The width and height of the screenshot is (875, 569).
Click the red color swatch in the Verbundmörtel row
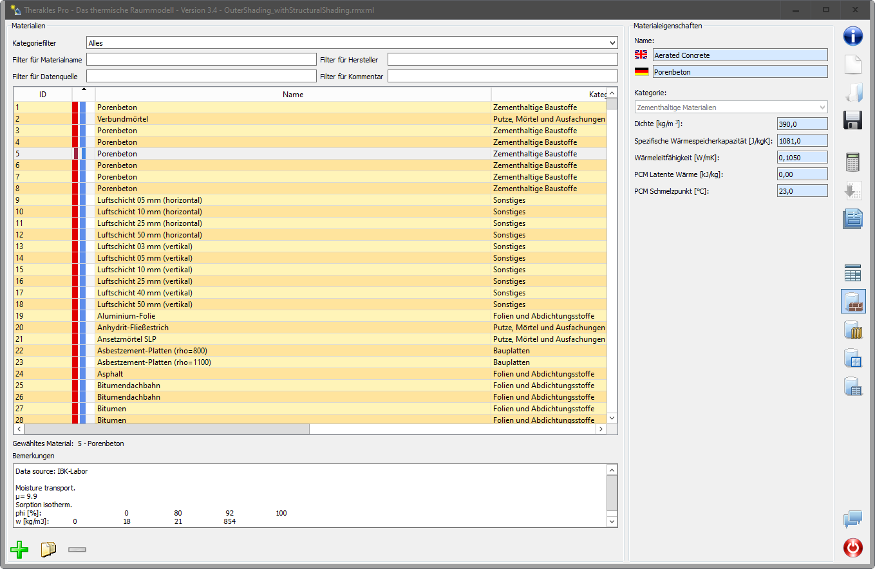tap(75, 119)
